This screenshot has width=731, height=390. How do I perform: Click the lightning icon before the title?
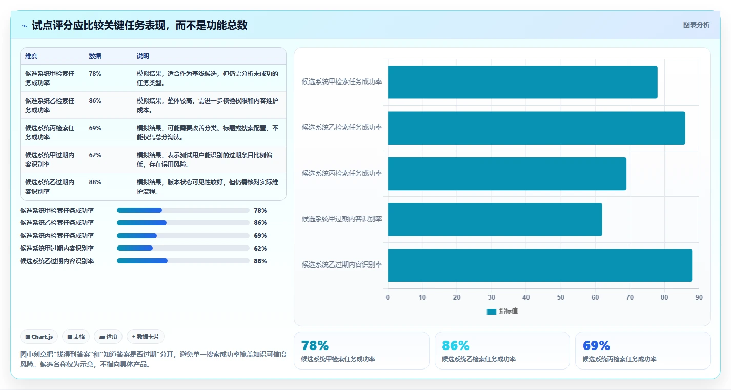pos(25,26)
